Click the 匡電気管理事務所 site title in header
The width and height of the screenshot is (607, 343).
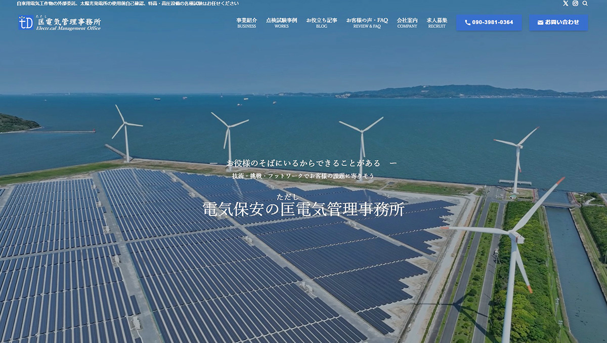point(69,21)
